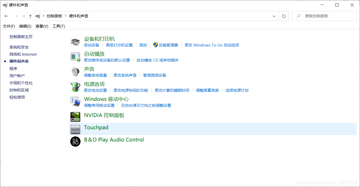This screenshot has width=360, height=187.
Task: Click the forward navigation arrow
Action: click(16, 16)
